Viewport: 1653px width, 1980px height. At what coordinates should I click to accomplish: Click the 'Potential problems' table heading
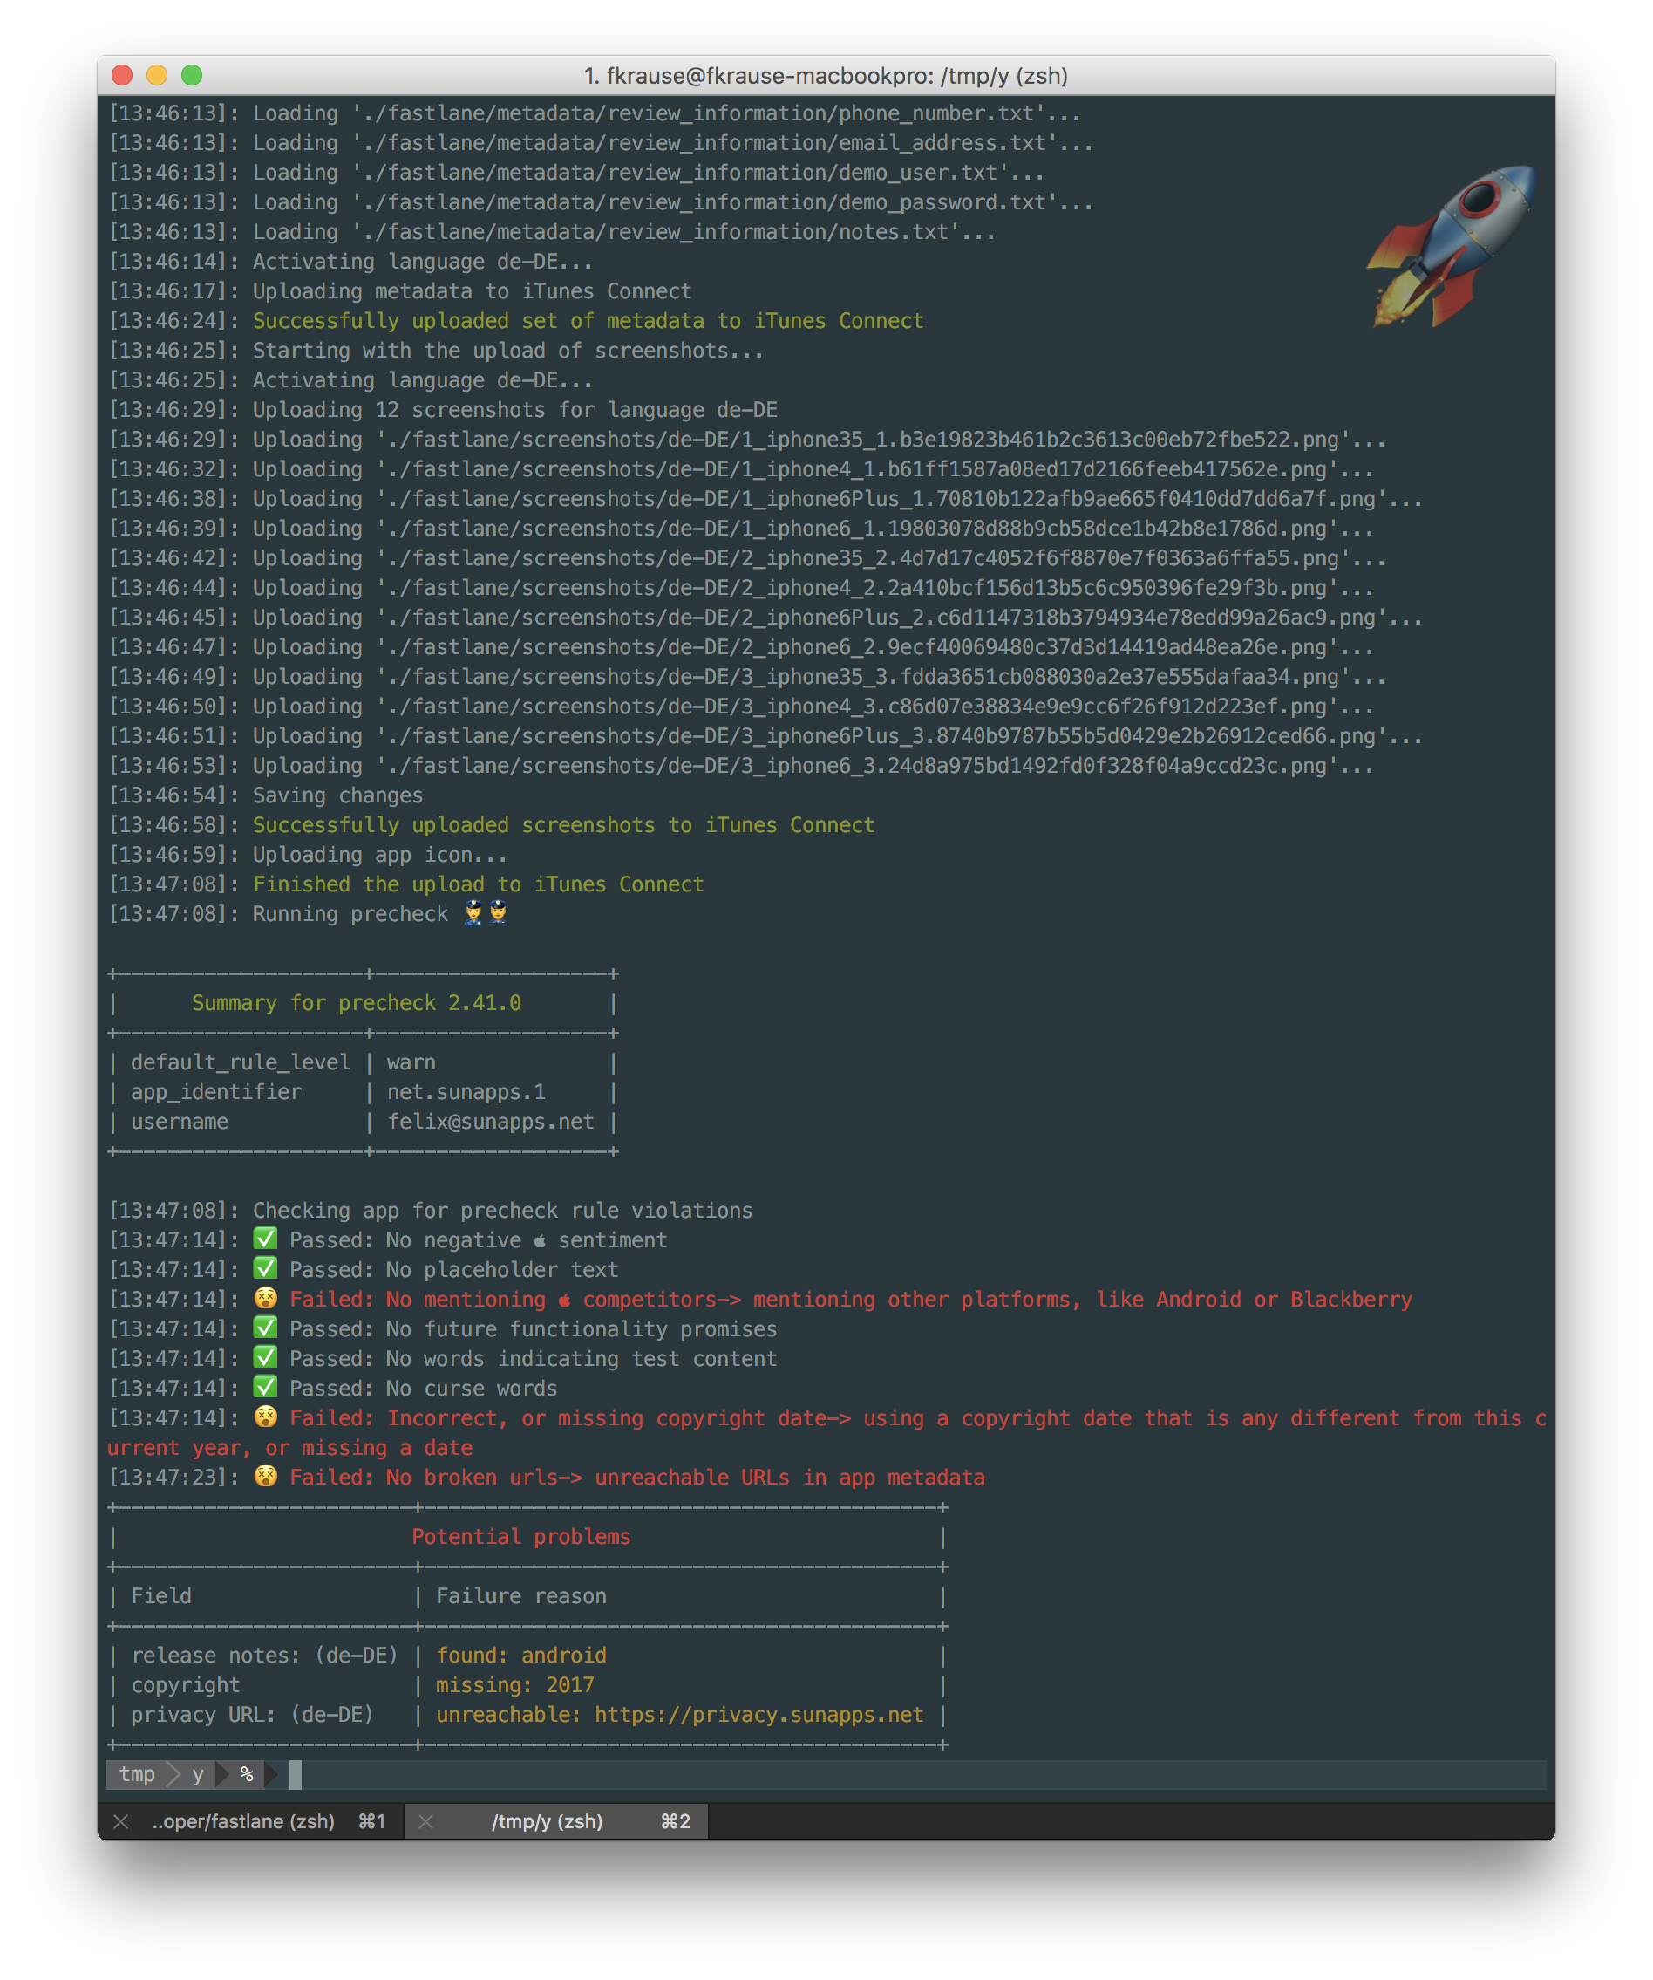[521, 1536]
